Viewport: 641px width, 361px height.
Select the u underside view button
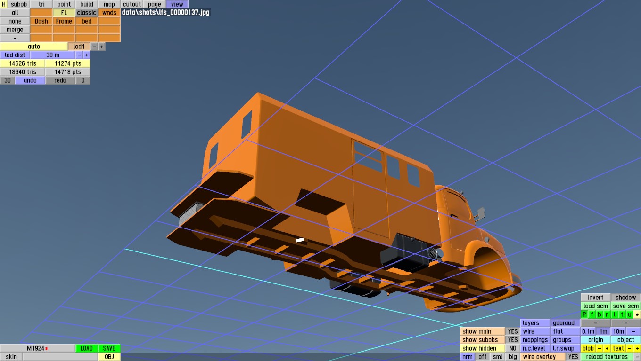[x=630, y=314]
